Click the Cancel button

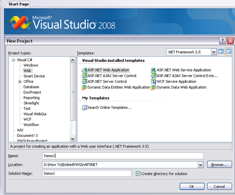pos(219,186)
